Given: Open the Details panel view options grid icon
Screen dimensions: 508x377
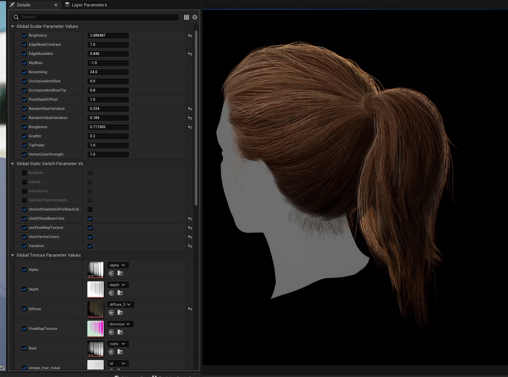Looking at the screenshot, I should point(187,17).
